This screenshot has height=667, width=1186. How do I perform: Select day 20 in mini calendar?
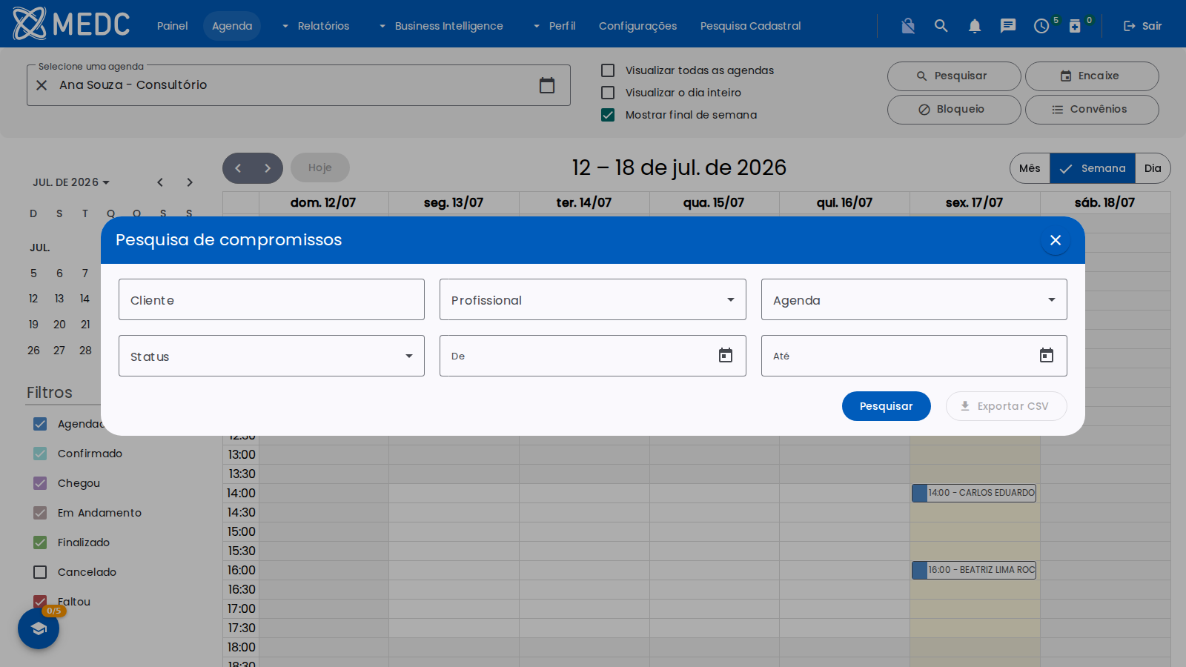click(59, 325)
